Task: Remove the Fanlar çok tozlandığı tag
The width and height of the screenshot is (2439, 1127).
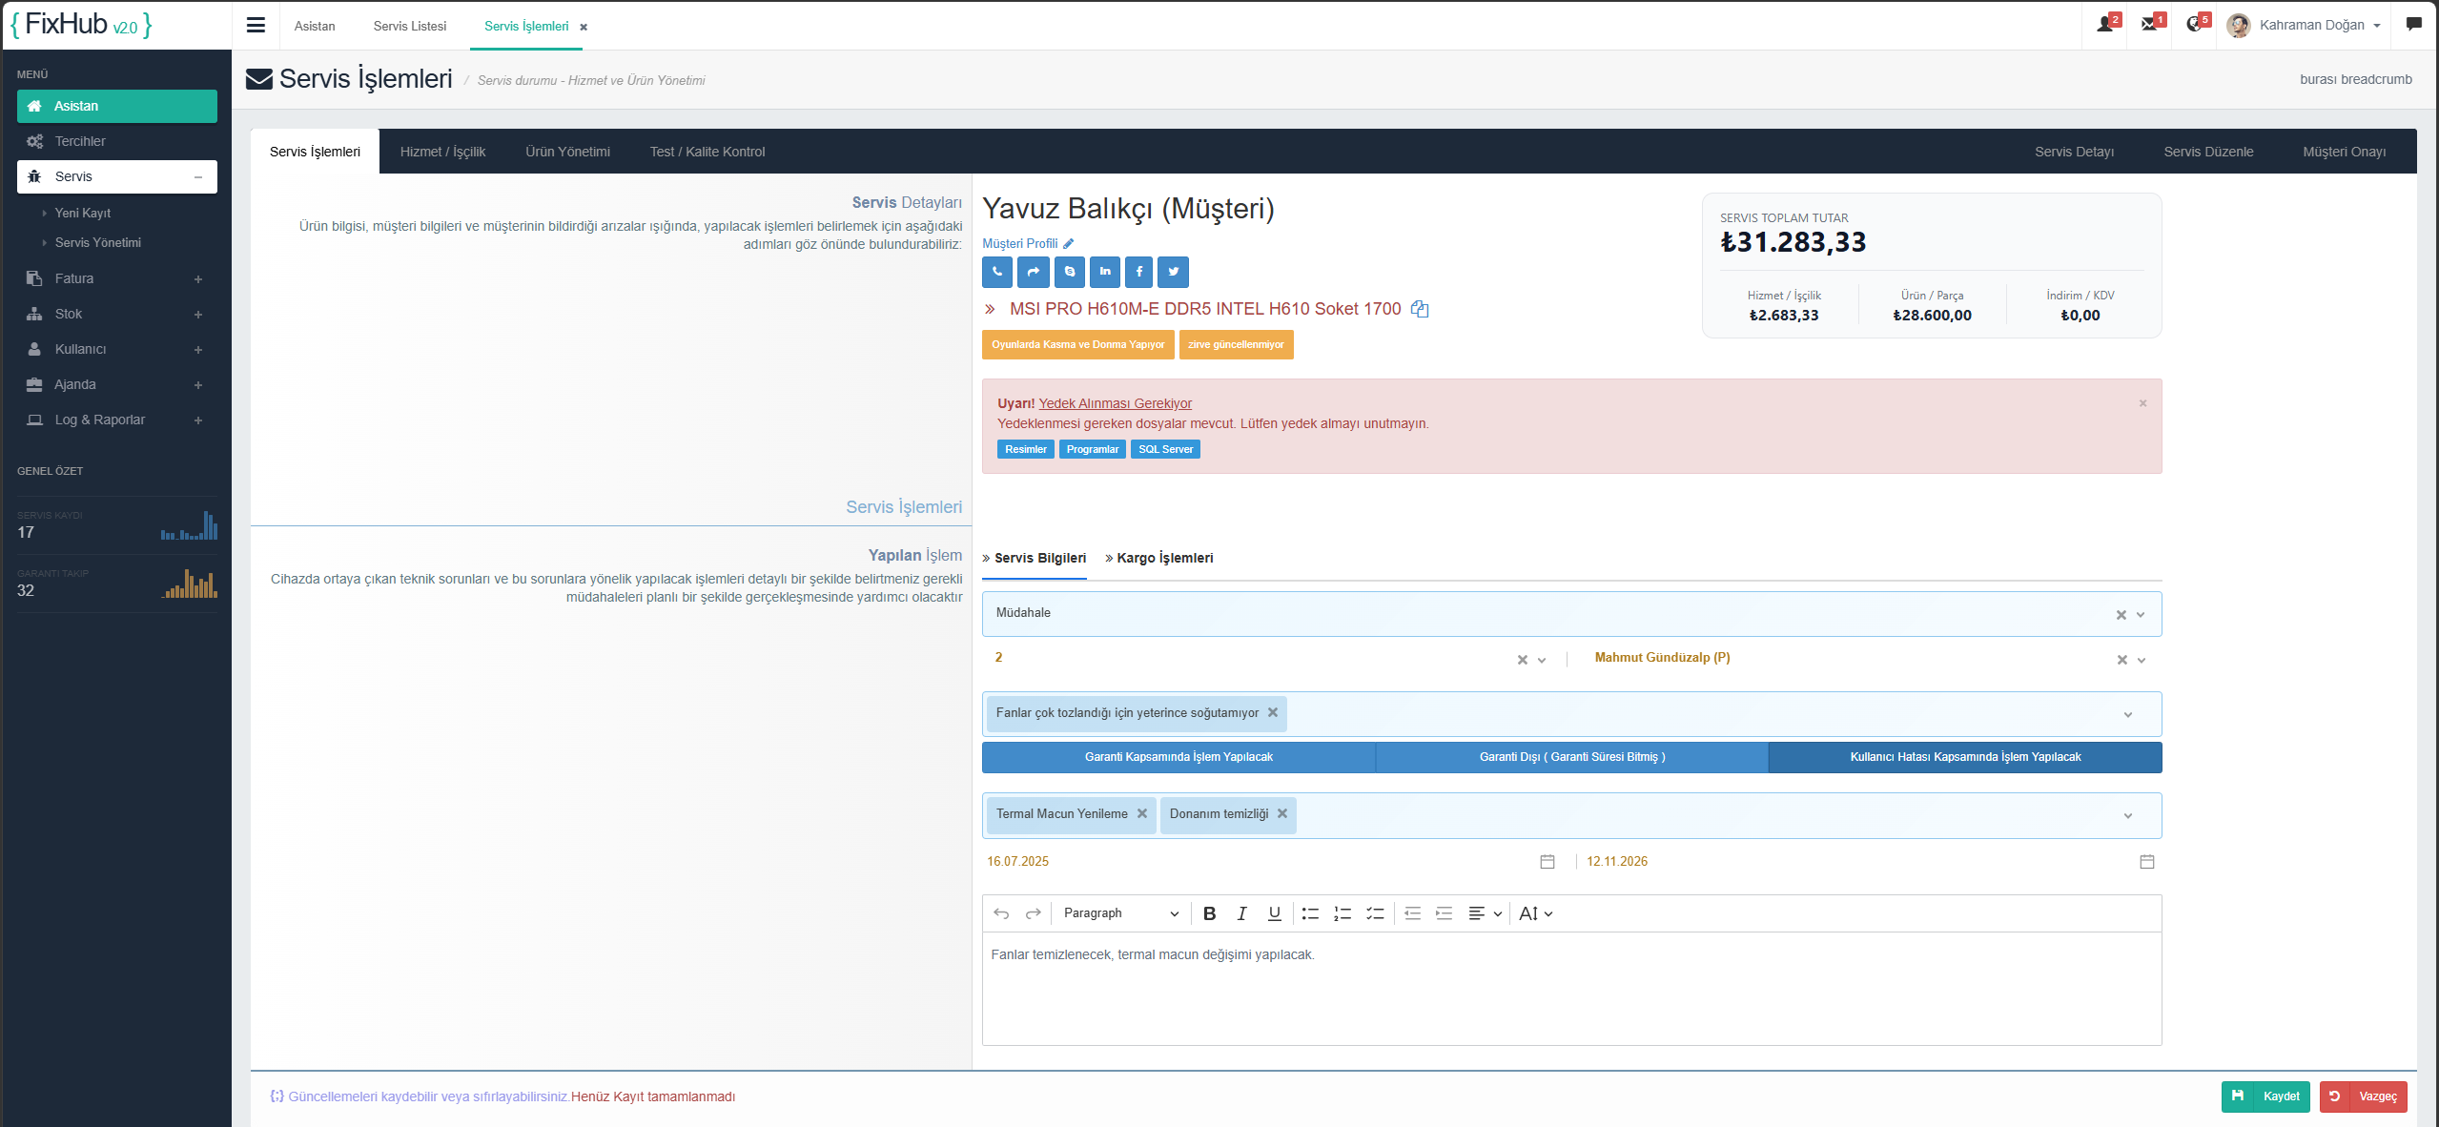Action: [x=1273, y=713]
